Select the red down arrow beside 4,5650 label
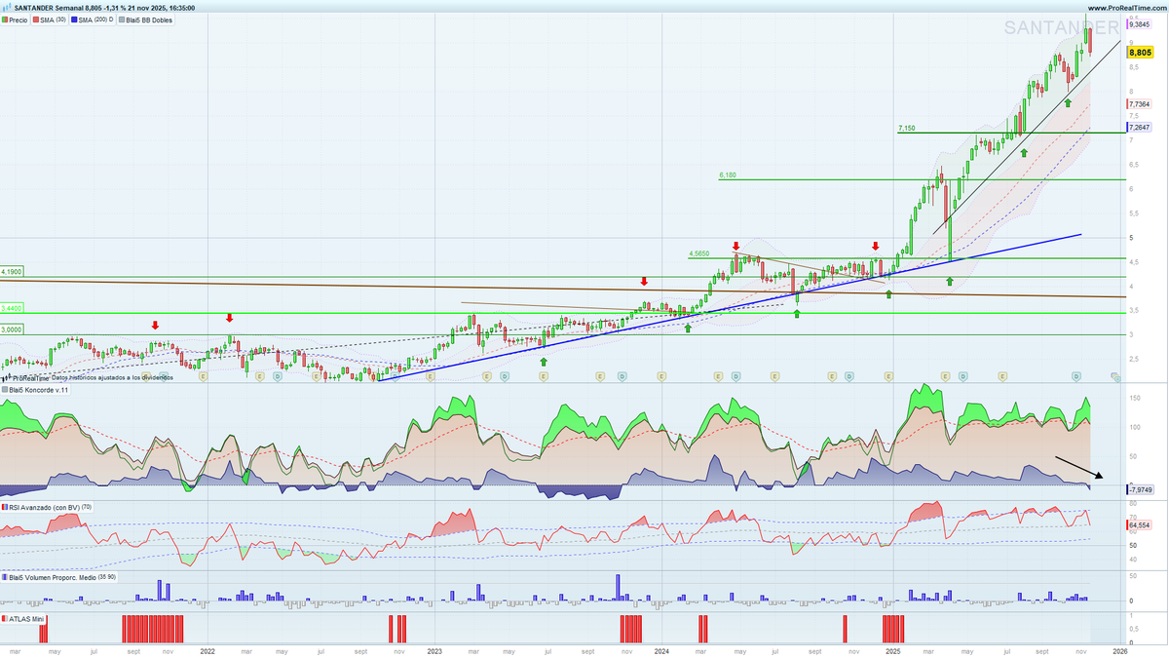Viewport: 1169px width, 658px height. (x=735, y=247)
